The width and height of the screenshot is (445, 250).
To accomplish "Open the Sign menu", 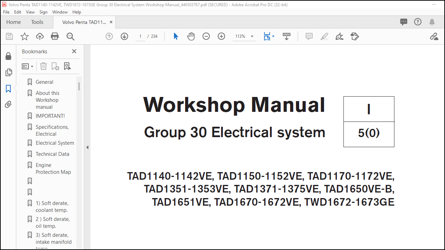I will click(43, 12).
